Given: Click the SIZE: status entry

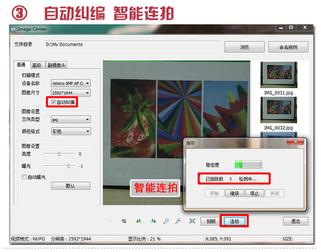Looking at the screenshot, I should pos(288,239).
